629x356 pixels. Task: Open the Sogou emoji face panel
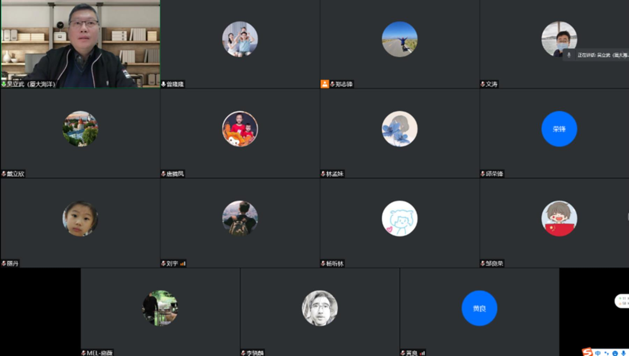click(x=615, y=353)
